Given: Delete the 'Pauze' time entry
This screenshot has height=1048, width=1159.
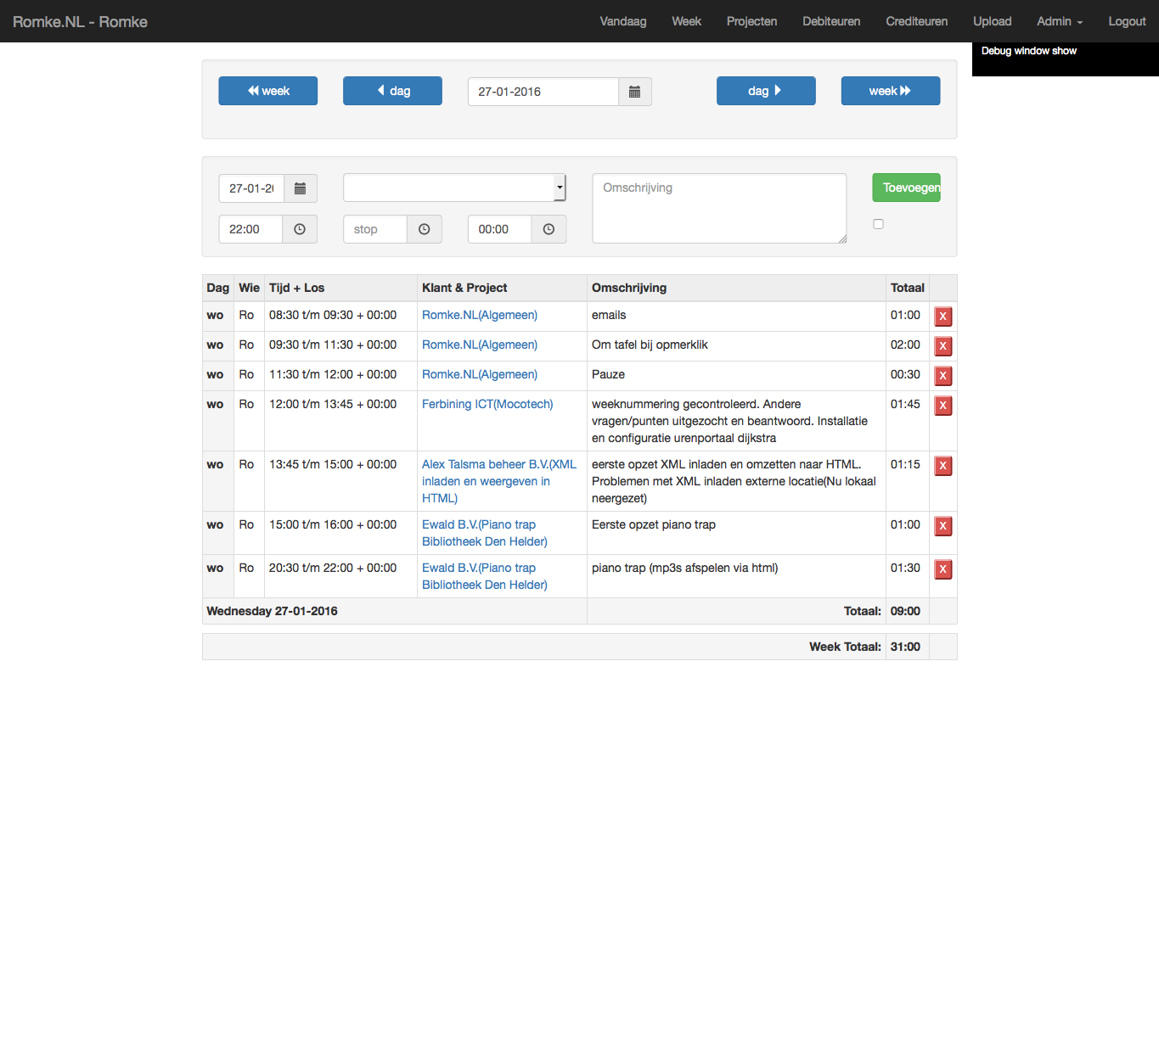Looking at the screenshot, I should pos(942,376).
